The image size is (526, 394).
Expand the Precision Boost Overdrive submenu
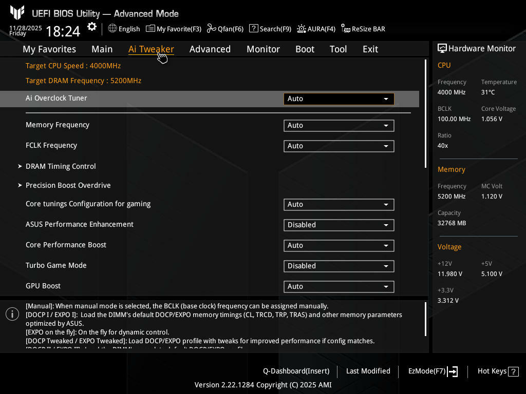(x=68, y=185)
